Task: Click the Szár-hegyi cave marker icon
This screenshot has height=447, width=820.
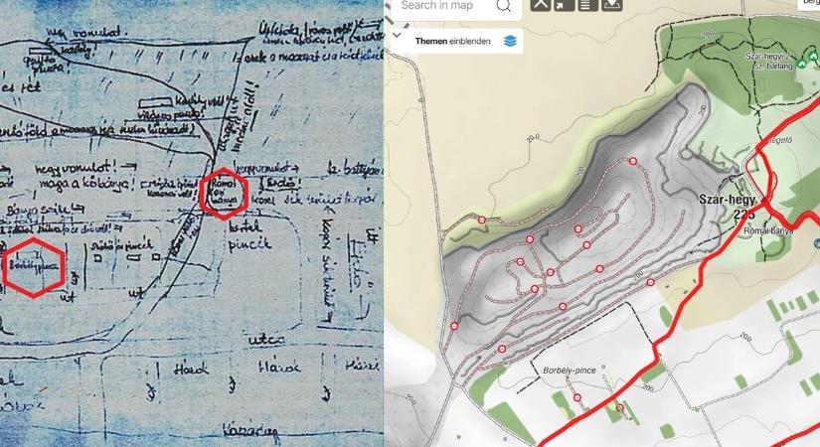Action: pos(802,64)
